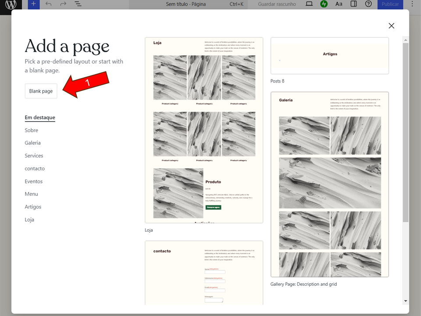The image size is (421, 316).
Task: Open the Galeria pattern category
Action: [32, 143]
